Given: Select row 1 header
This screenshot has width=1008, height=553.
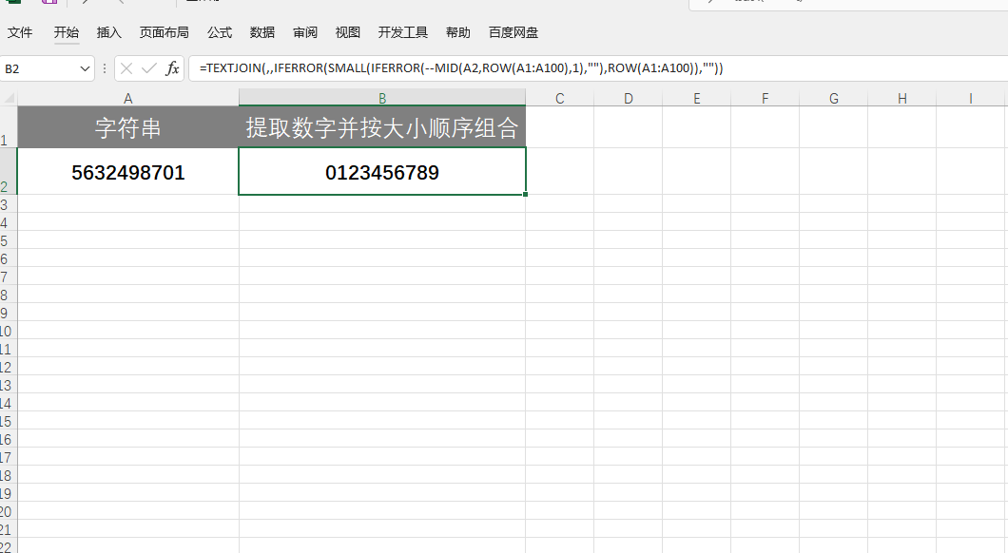Looking at the screenshot, I should tap(9, 127).
